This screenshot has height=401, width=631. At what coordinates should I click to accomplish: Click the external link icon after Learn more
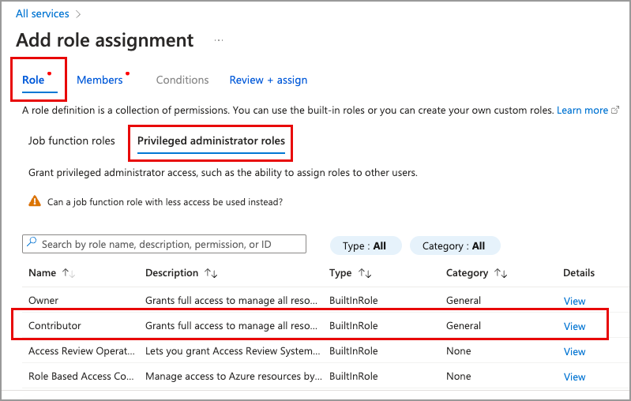click(615, 110)
